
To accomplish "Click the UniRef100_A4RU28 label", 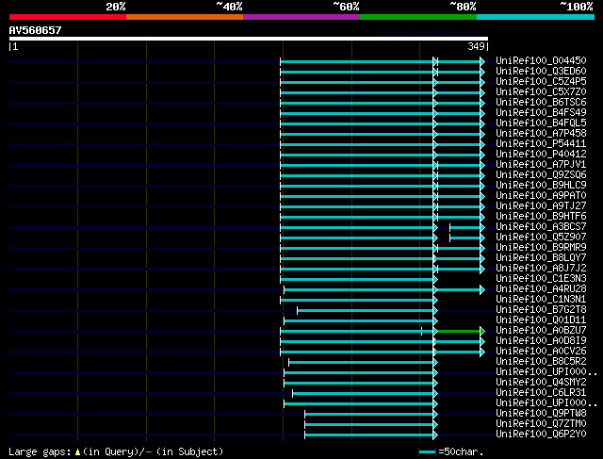I will point(541,289).
